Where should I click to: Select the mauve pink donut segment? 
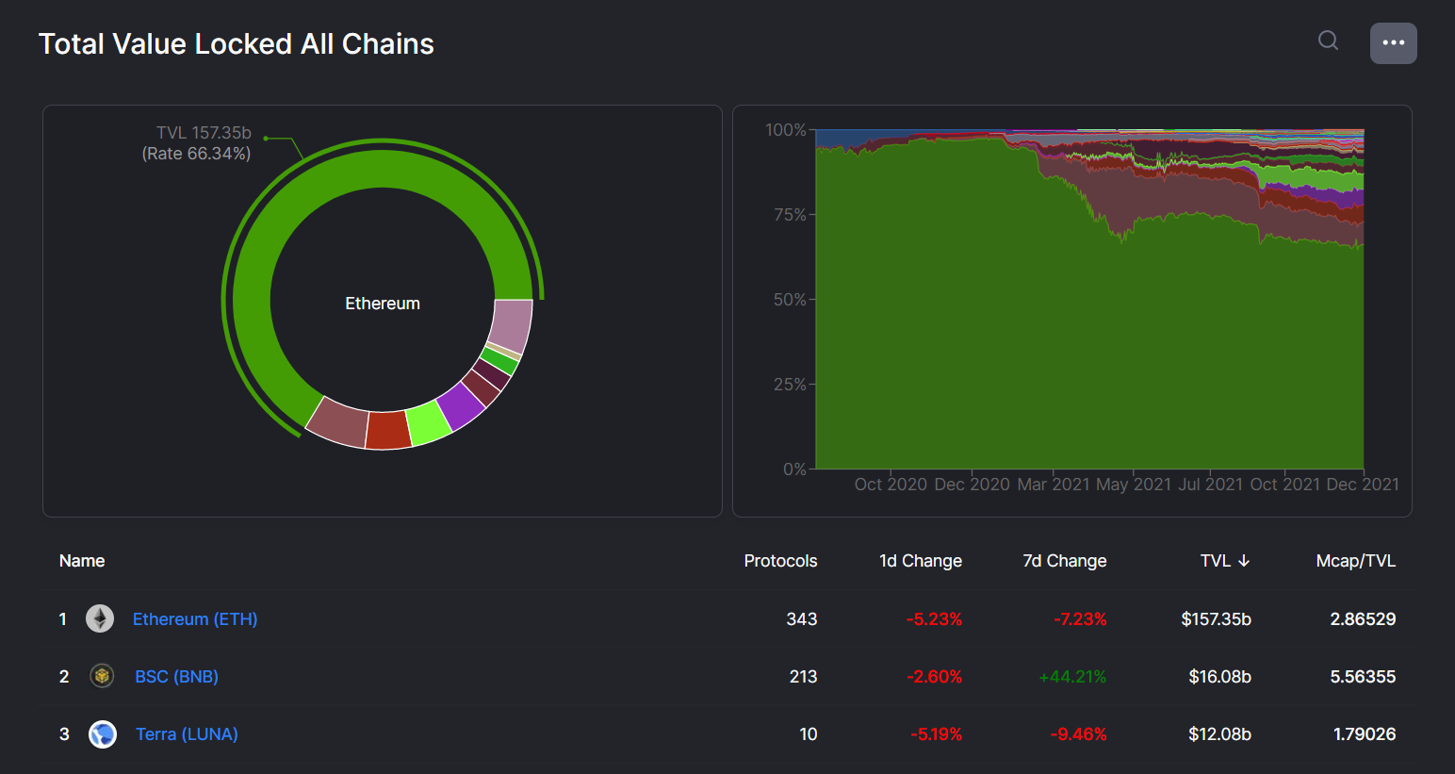[x=512, y=325]
